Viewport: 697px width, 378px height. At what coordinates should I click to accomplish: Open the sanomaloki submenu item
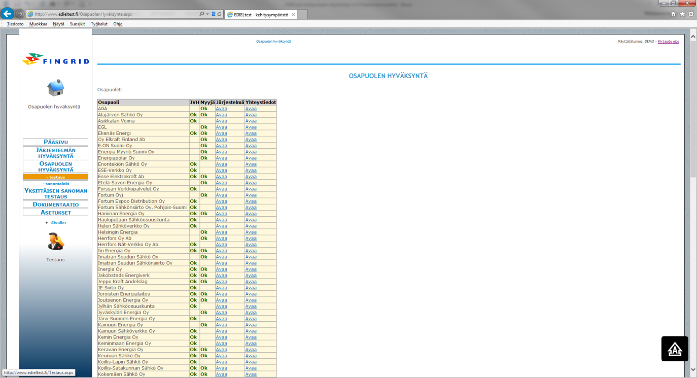[x=55, y=184]
